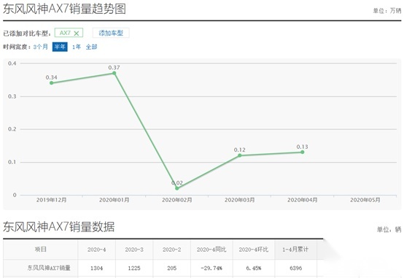Click the 0.37 data point for 2020年01月
This screenshot has height=278, width=404.
(114, 73)
